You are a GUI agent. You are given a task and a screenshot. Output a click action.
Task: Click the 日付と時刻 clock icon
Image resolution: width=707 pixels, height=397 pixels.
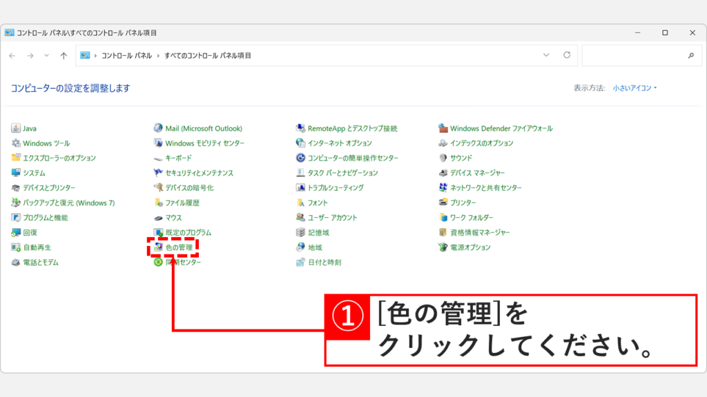pyautogui.click(x=300, y=262)
